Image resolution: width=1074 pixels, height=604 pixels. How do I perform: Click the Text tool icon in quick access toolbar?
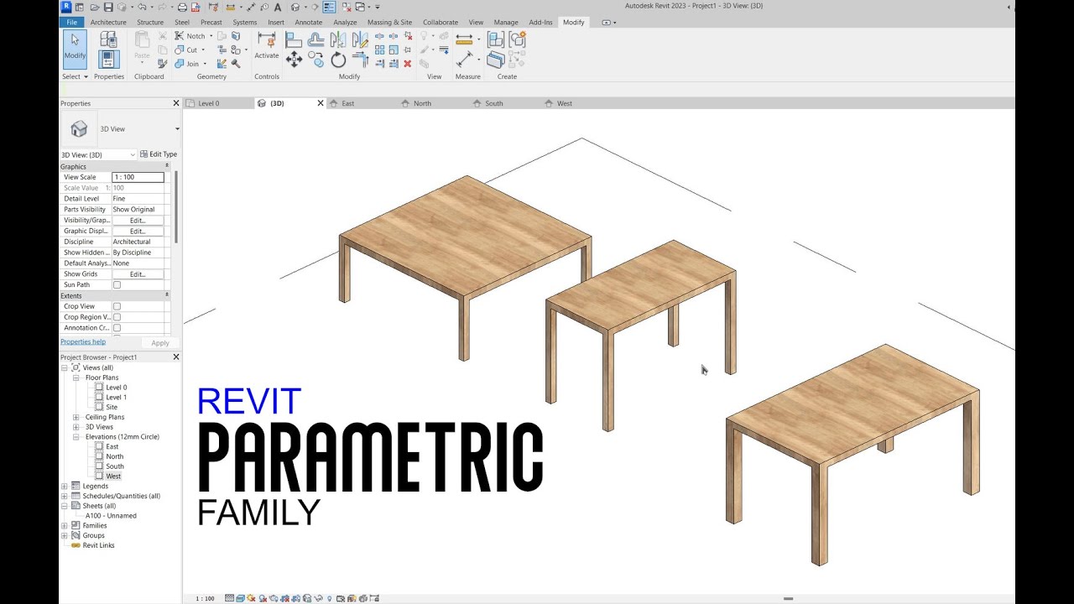point(278,7)
